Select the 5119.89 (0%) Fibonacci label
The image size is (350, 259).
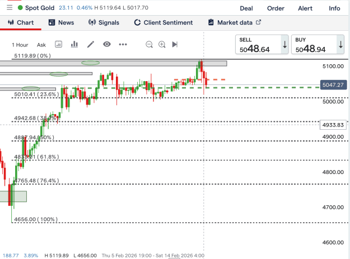(x=32, y=56)
